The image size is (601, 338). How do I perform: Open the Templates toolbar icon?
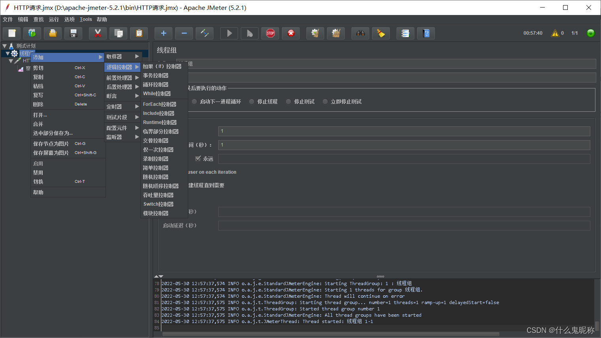click(x=32, y=33)
